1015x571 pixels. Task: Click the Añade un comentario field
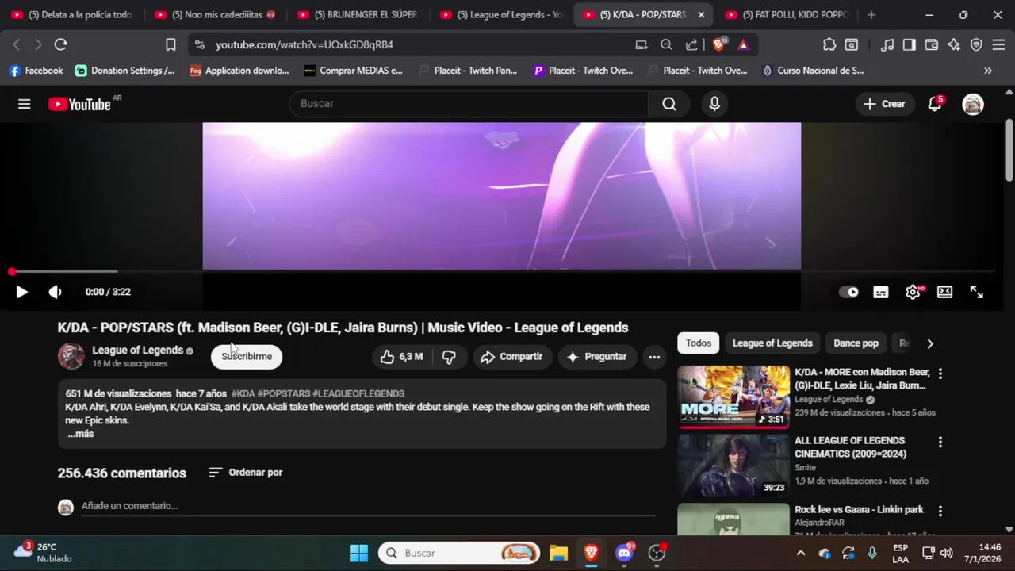369,506
